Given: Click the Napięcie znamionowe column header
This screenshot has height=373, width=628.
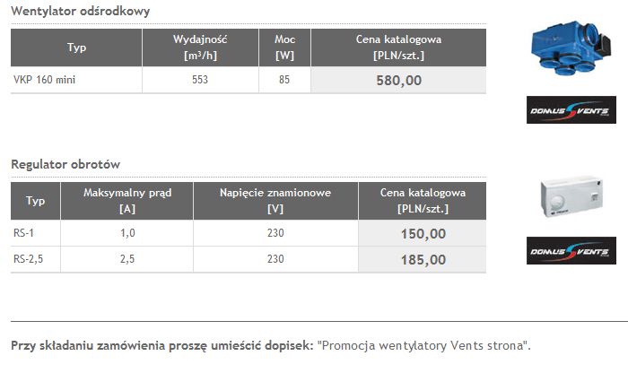Looking at the screenshot, I should coord(275,201).
